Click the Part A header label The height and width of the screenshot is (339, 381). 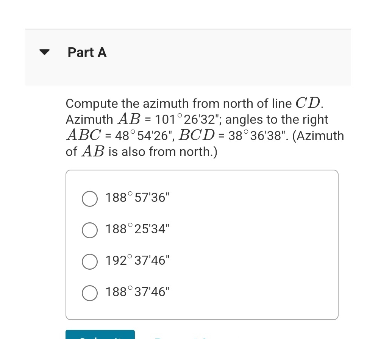tap(87, 52)
